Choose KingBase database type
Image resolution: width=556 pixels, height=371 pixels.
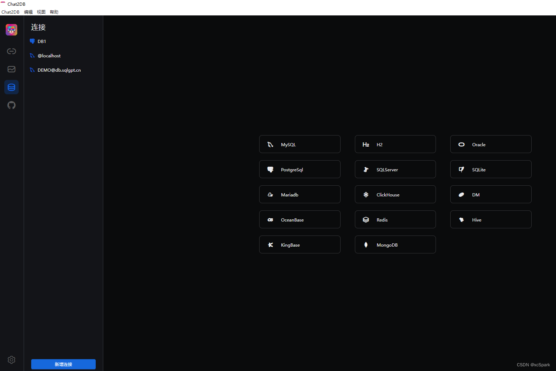(x=300, y=244)
